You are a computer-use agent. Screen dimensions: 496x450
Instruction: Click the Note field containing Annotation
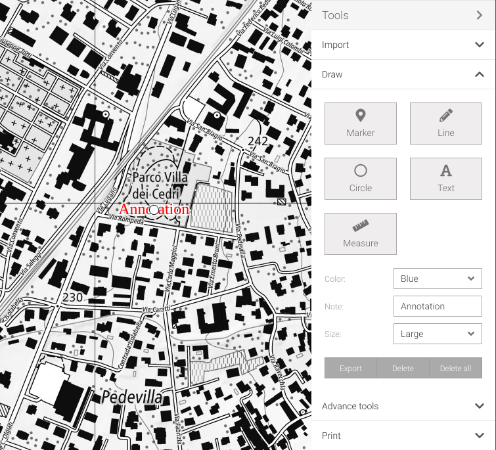pos(437,306)
